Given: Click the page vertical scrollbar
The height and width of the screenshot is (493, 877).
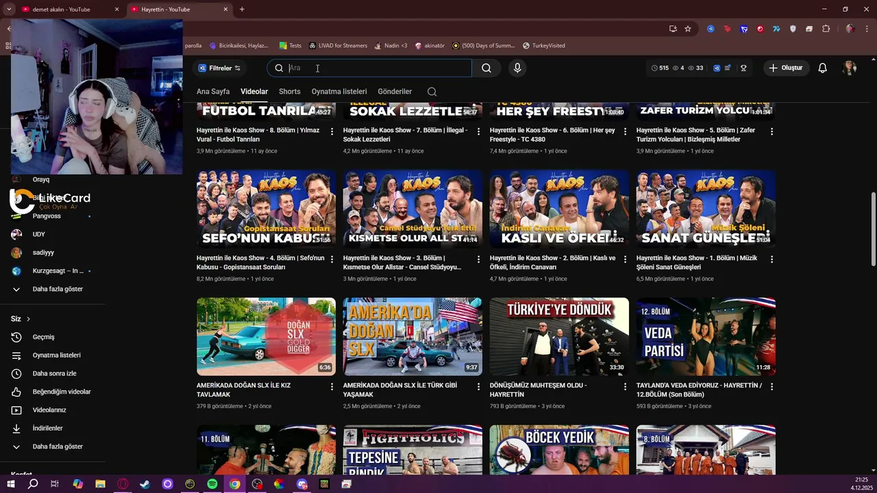Looking at the screenshot, I should point(873,229).
